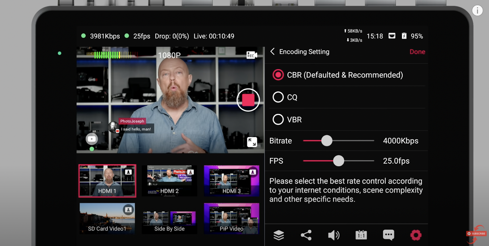Expand the preview with the fullscreen arrows icon

pos(252,142)
